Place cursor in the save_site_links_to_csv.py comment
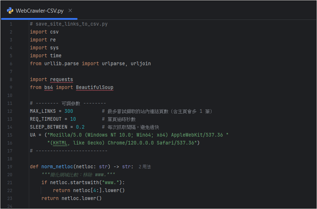 pyautogui.click(x=71, y=24)
